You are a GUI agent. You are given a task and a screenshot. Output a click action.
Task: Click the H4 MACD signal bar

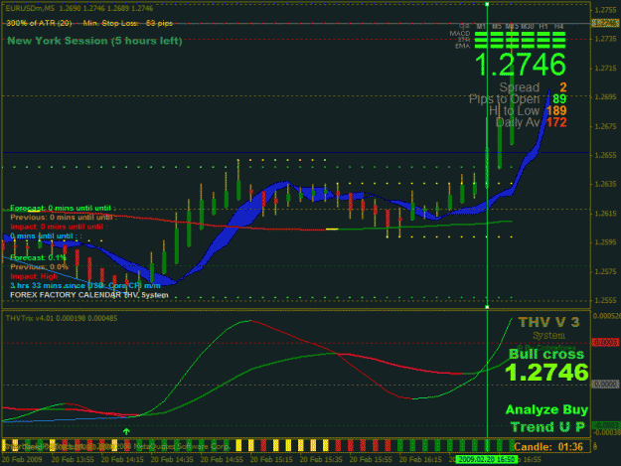pyautogui.click(x=558, y=34)
